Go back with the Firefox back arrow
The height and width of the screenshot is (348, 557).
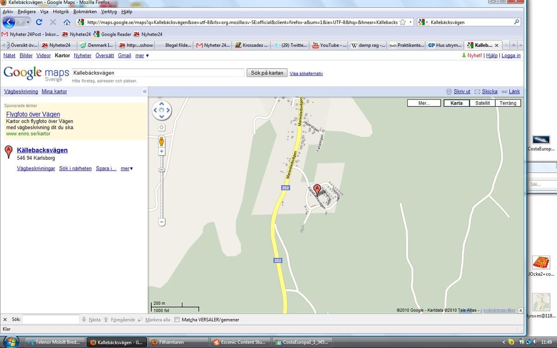point(9,22)
